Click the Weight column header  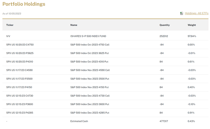pyautogui.click(x=192, y=25)
